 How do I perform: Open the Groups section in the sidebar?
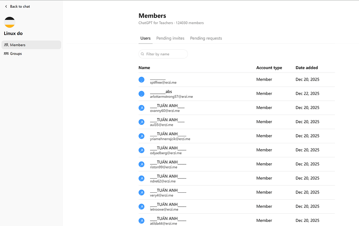[x=31, y=54]
